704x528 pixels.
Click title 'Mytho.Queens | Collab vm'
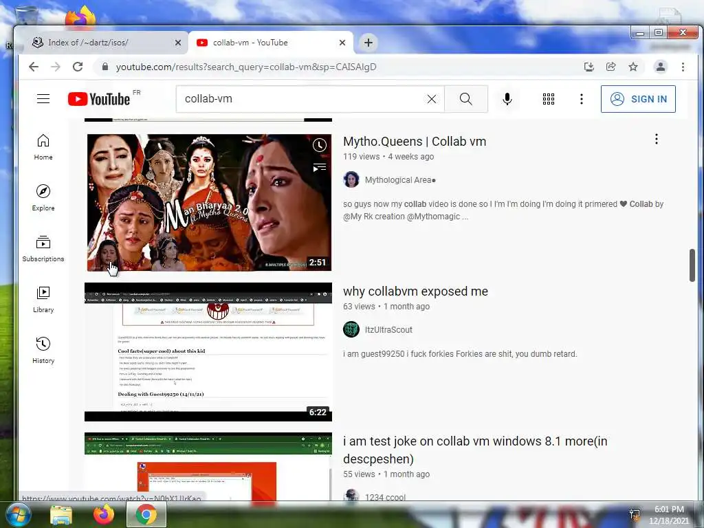tap(415, 142)
